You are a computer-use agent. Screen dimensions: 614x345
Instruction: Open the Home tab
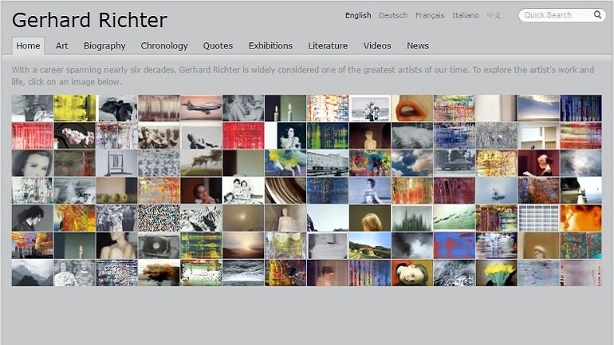pos(28,45)
